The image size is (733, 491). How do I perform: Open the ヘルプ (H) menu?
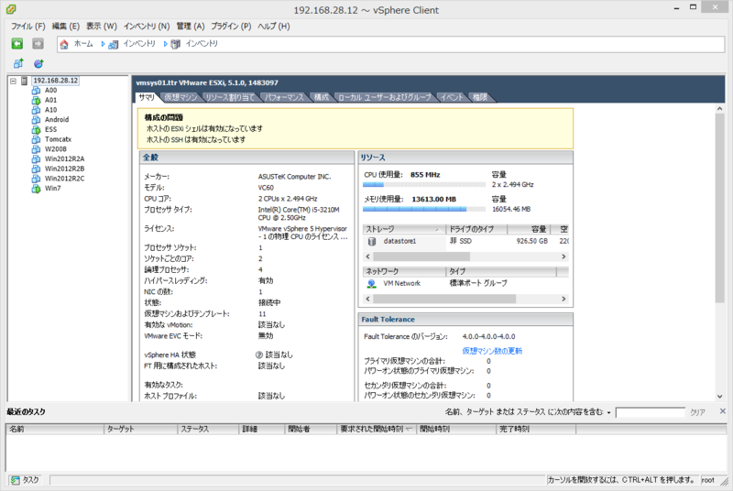coord(273,27)
